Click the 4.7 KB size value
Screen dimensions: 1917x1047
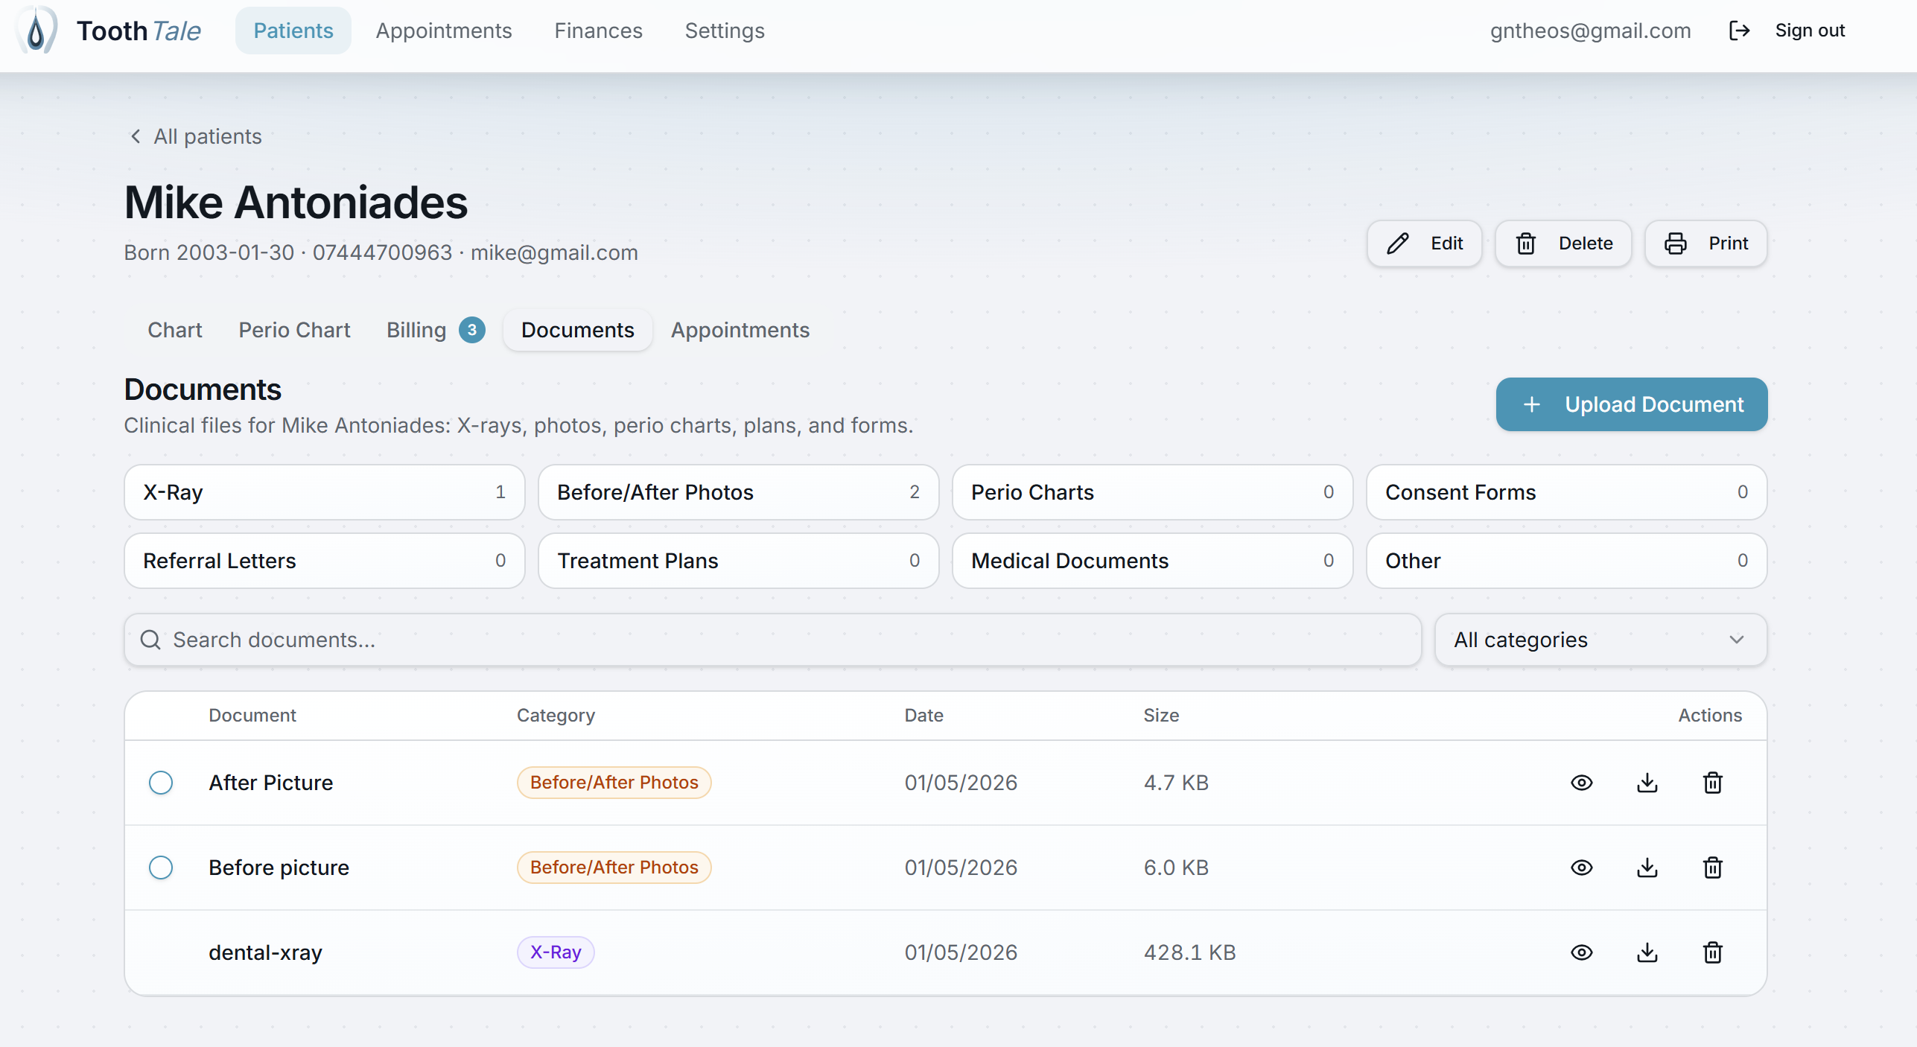1176,783
